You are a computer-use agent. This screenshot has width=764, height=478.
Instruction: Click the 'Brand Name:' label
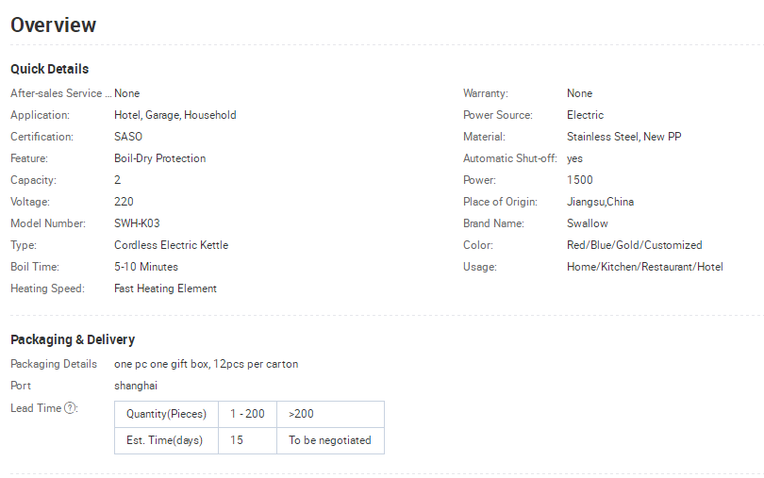point(493,223)
